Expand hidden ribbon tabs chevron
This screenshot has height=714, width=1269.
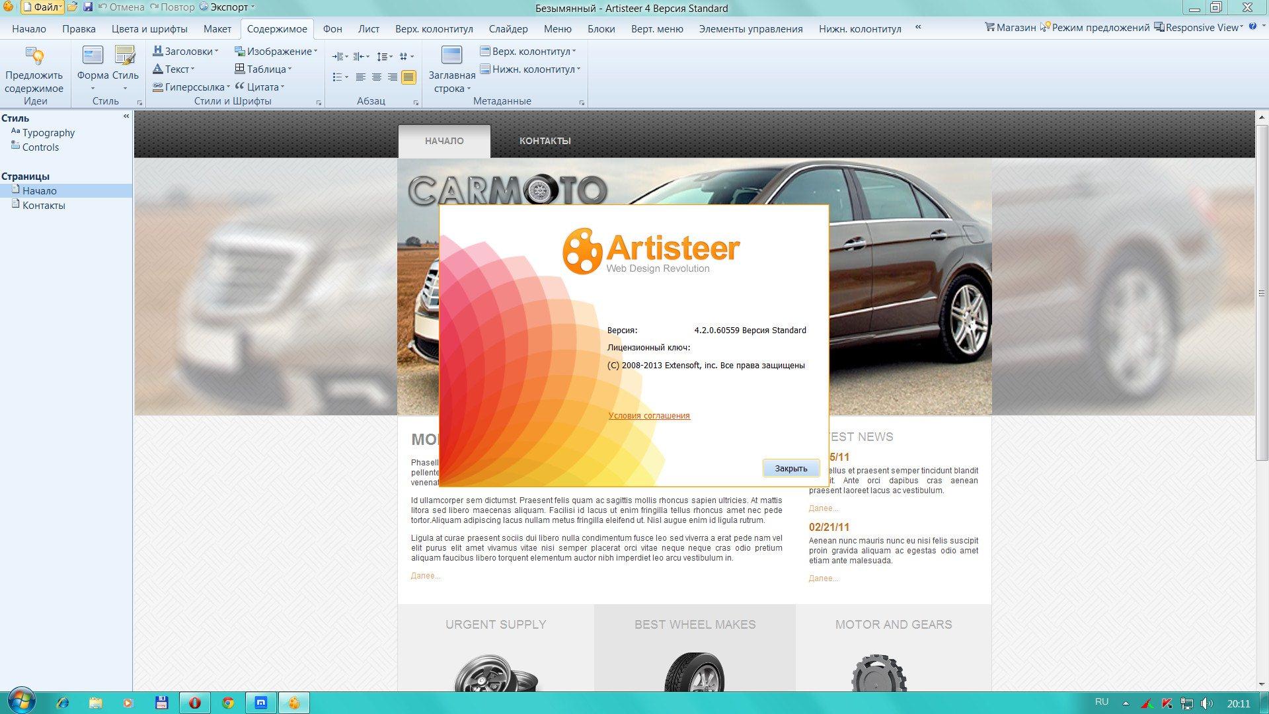point(918,27)
